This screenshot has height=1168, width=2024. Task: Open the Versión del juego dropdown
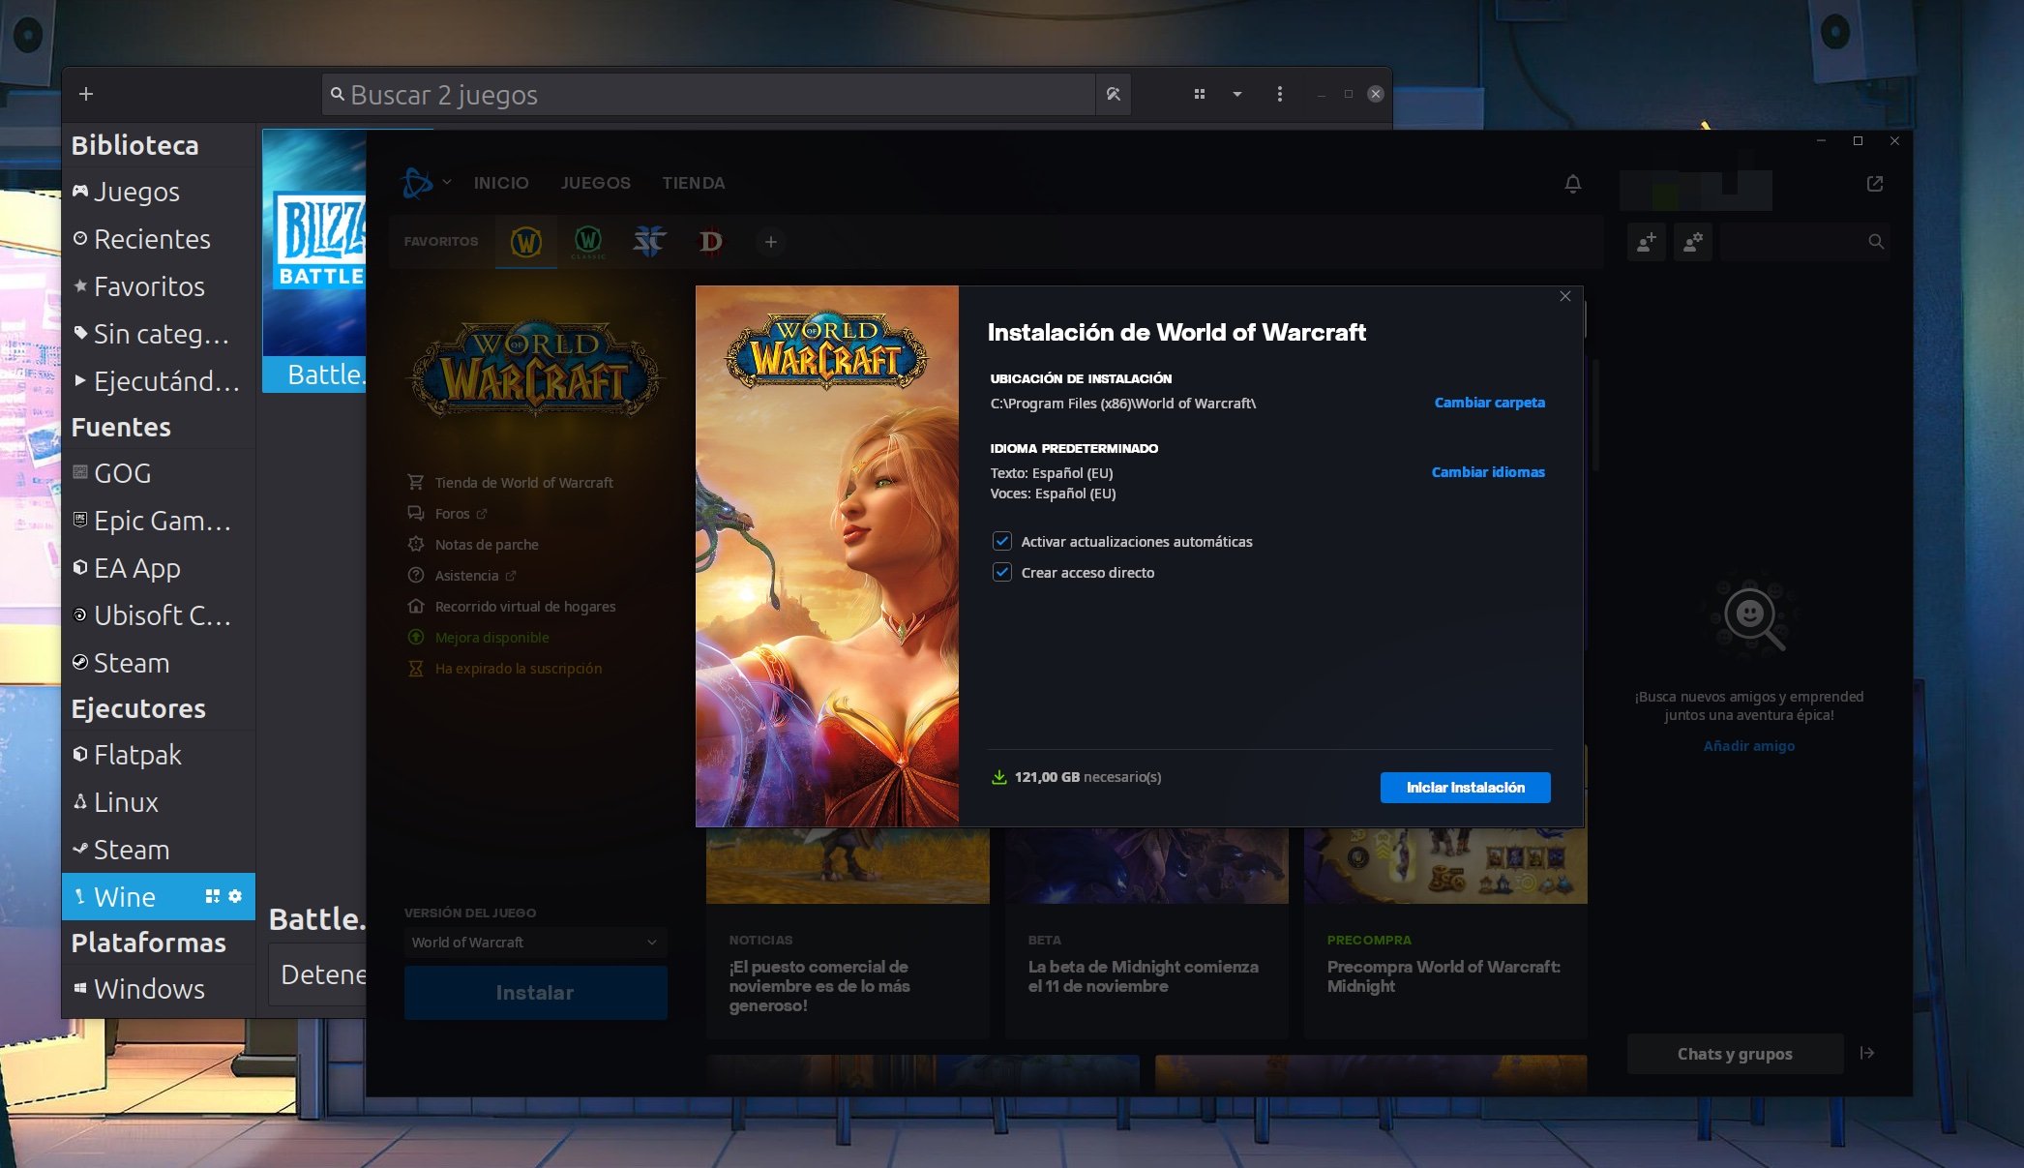535,943
